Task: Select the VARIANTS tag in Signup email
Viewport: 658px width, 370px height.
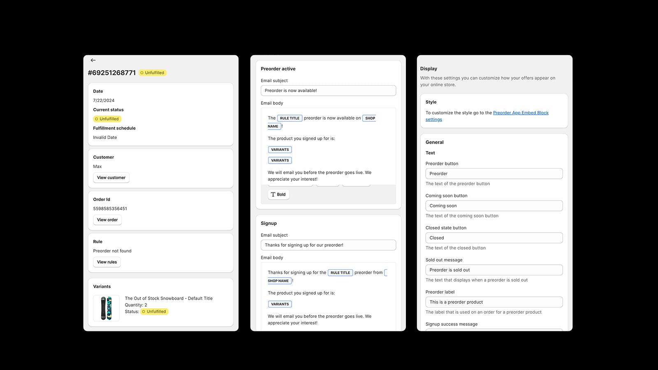Action: 280,304
